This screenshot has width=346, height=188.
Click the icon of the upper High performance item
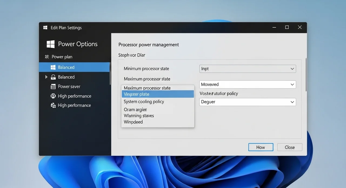pos(53,96)
